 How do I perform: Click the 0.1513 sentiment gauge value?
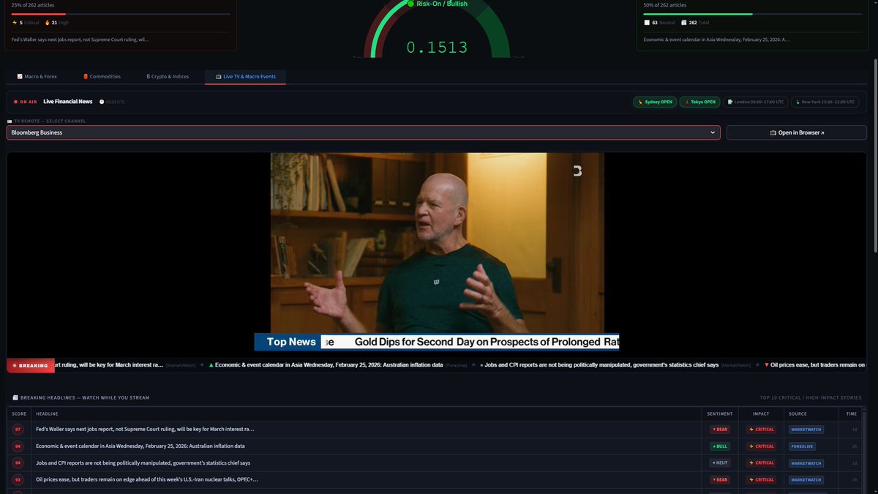(437, 48)
